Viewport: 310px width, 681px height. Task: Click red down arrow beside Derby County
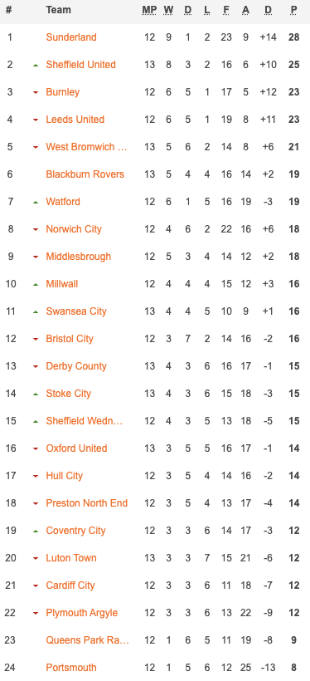[36, 366]
